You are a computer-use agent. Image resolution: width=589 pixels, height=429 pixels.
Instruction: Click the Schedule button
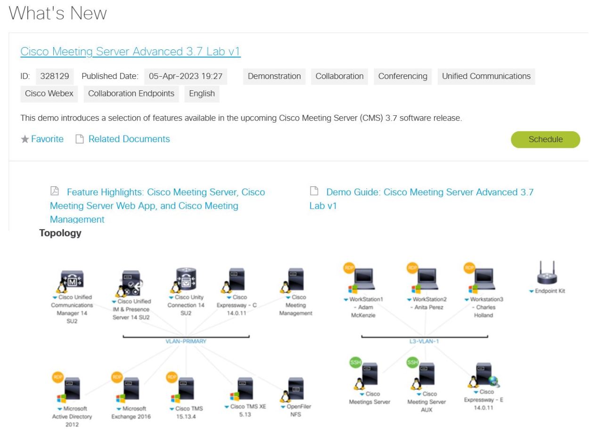tap(545, 139)
